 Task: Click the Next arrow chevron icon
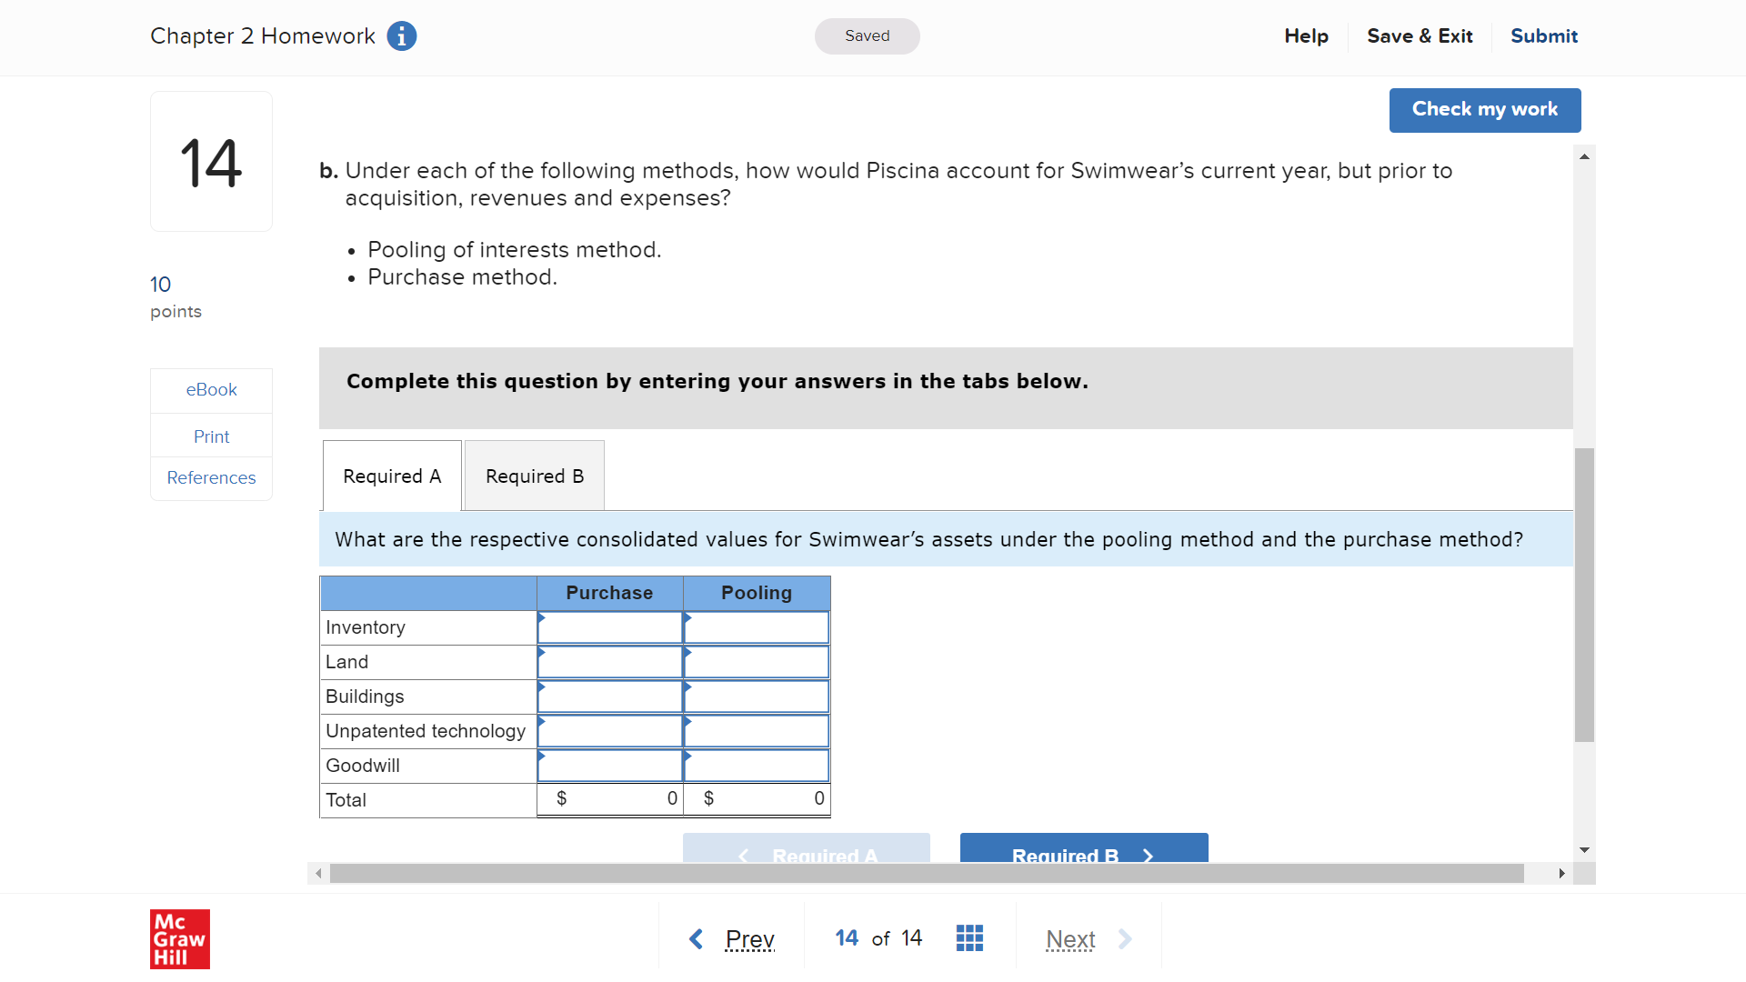click(x=1127, y=939)
